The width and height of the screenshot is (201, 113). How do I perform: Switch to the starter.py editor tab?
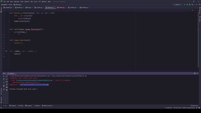click(19, 8)
